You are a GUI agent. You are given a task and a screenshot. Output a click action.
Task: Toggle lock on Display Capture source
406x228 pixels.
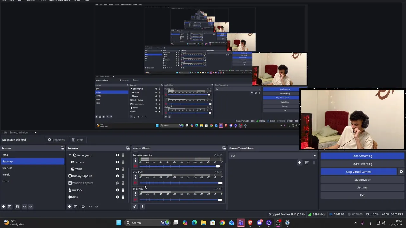tap(123, 176)
